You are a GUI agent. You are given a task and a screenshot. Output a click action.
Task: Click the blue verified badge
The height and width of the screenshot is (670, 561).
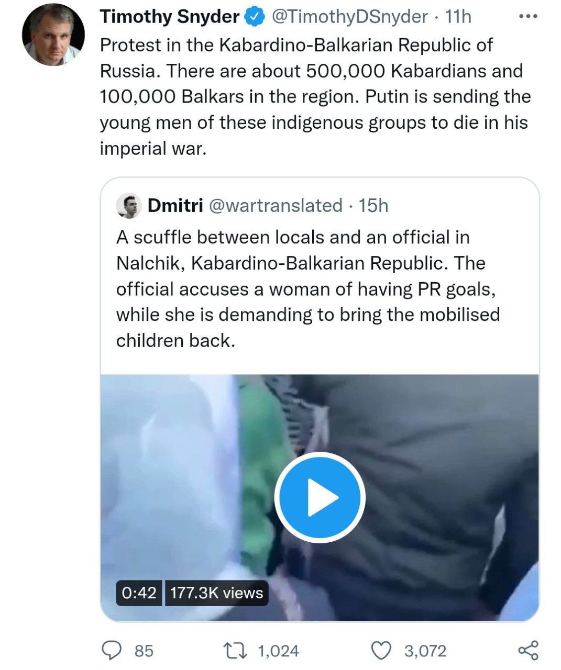tap(255, 17)
